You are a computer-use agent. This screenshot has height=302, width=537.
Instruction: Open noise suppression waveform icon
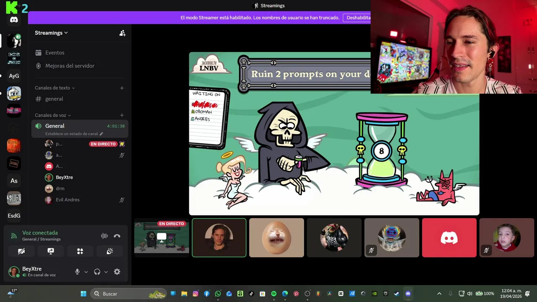click(x=104, y=236)
